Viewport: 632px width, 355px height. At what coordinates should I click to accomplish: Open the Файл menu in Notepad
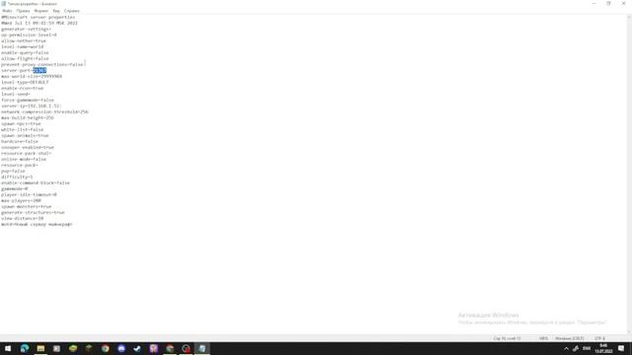[7, 11]
